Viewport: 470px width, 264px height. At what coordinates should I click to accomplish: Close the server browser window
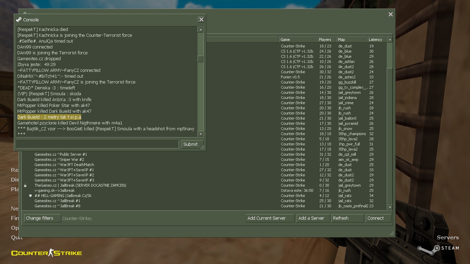click(x=391, y=14)
